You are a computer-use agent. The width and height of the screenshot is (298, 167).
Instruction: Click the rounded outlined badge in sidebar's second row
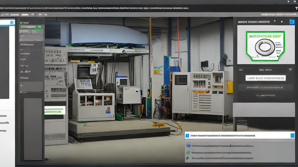[34, 32]
